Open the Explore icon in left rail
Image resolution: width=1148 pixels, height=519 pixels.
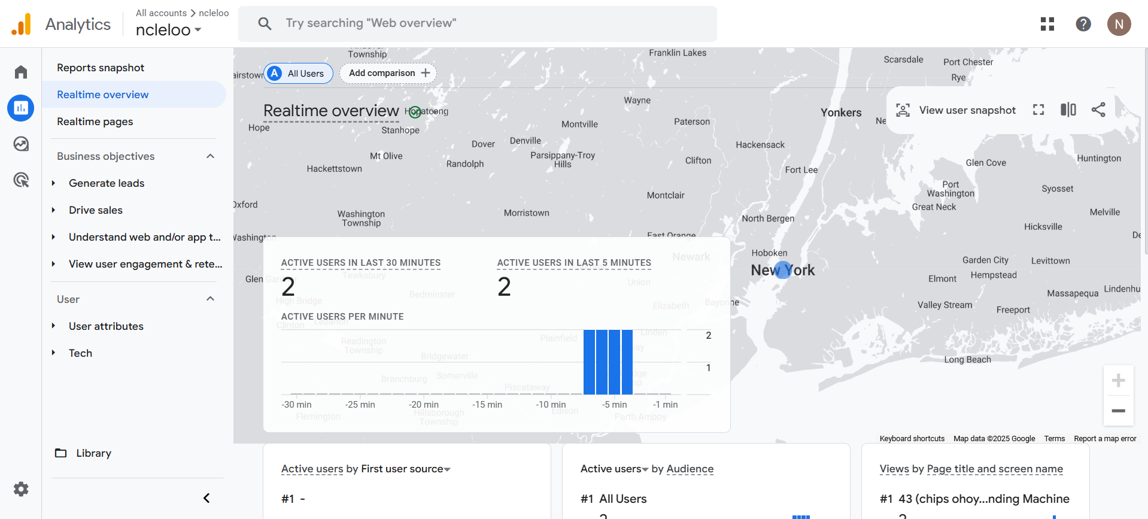coord(21,144)
